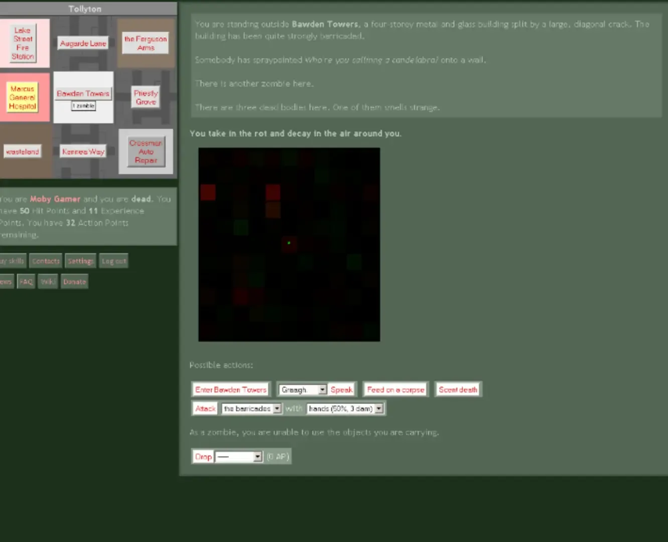Click the Marcus General Hospital map tile

click(25, 97)
